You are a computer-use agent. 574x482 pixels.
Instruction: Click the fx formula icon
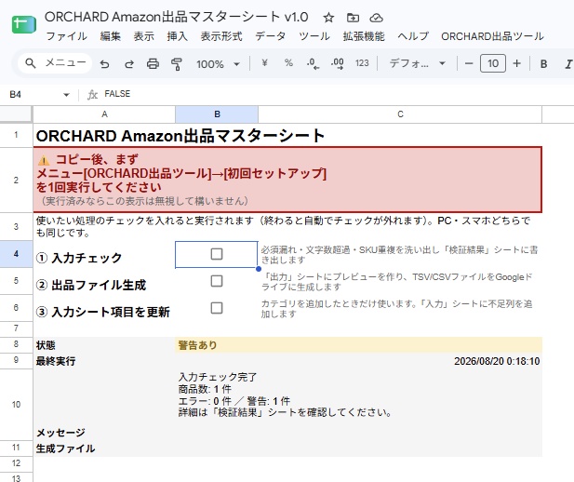click(92, 95)
